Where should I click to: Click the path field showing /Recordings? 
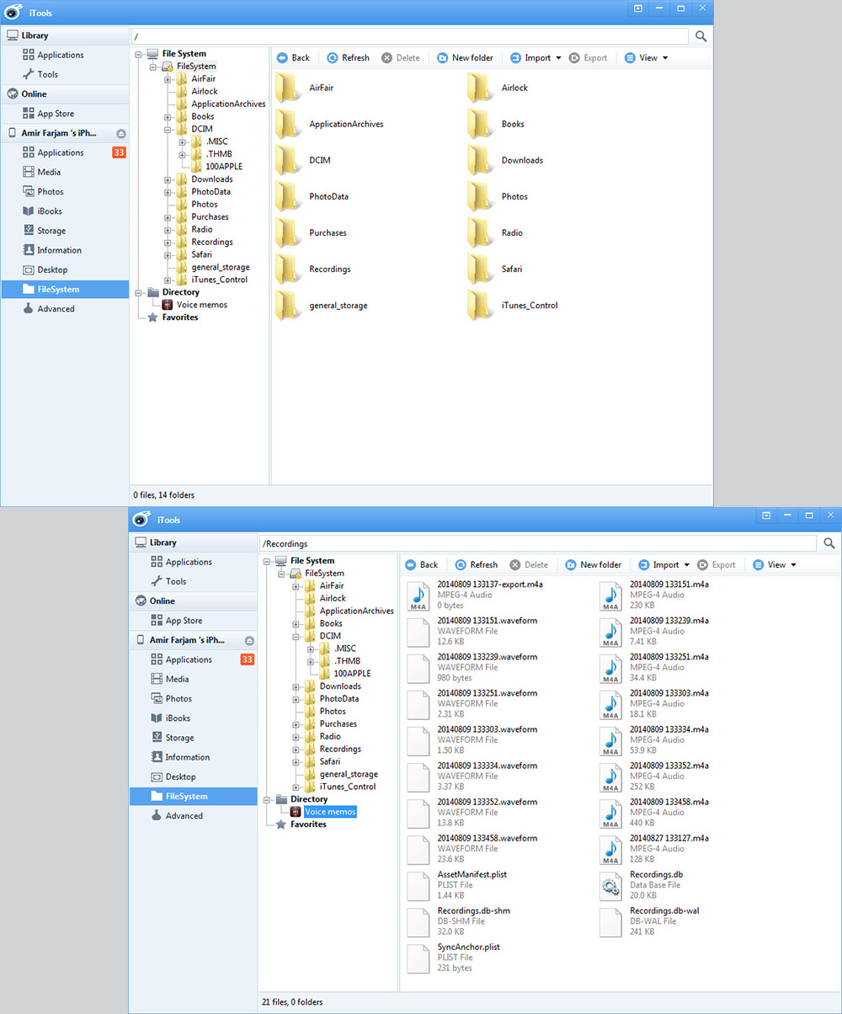coord(538,543)
